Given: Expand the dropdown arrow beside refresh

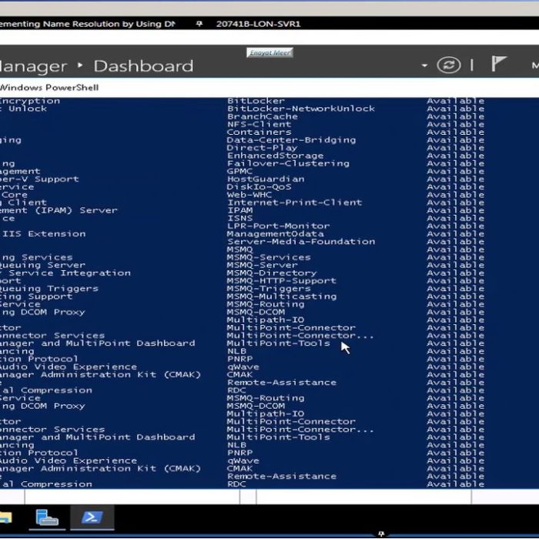Looking at the screenshot, I should tap(424, 65).
